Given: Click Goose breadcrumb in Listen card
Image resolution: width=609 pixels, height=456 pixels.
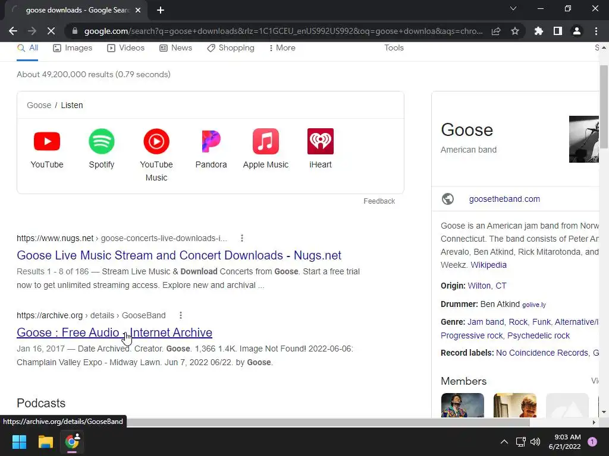Looking at the screenshot, I should pos(39,105).
